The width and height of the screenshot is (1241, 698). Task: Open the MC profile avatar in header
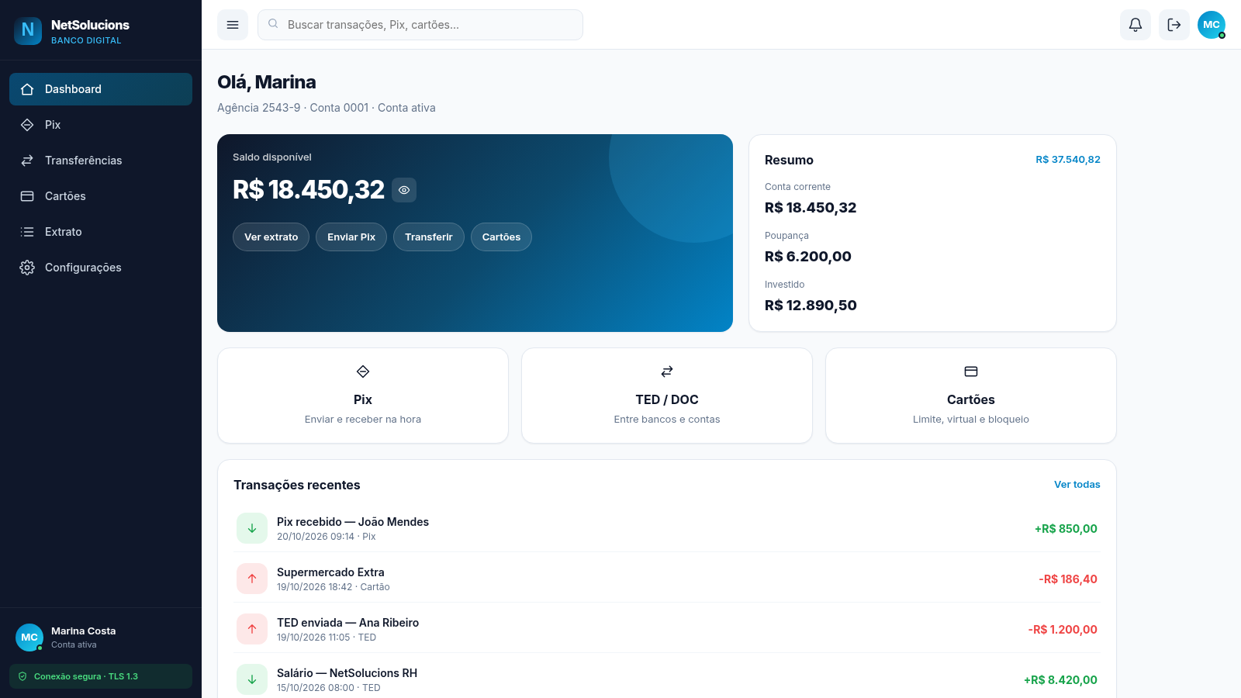click(1212, 25)
